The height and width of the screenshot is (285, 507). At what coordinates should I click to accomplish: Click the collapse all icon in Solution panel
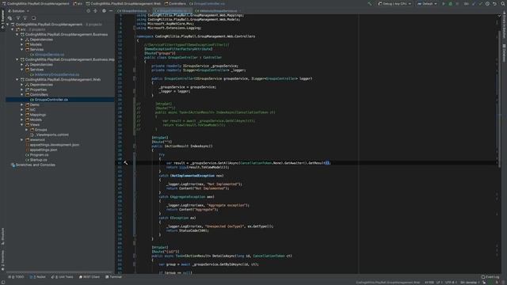[x=95, y=10]
